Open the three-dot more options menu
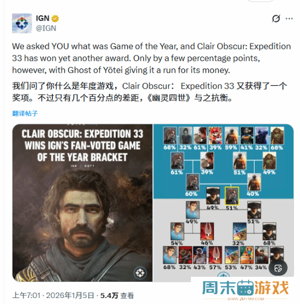Image resolution: width=300 pixels, height=304 pixels. (x=289, y=18)
